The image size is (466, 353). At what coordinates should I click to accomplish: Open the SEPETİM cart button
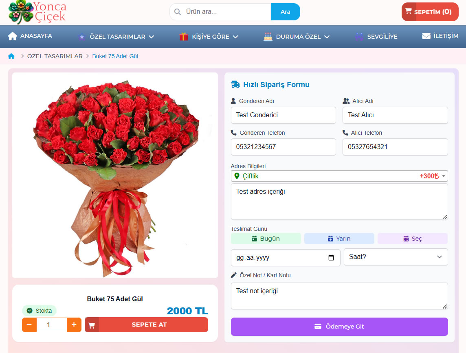pyautogui.click(x=430, y=12)
